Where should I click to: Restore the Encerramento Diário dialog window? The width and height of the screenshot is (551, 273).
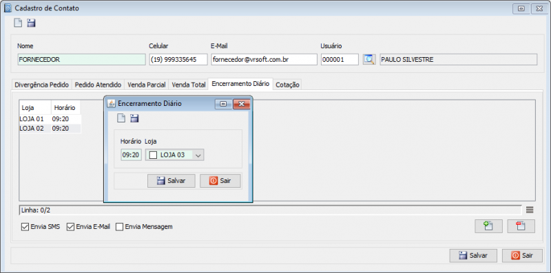(223, 104)
